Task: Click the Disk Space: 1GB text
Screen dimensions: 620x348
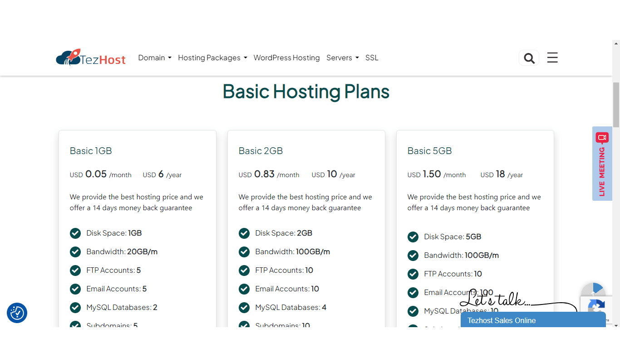Action: pos(114,233)
